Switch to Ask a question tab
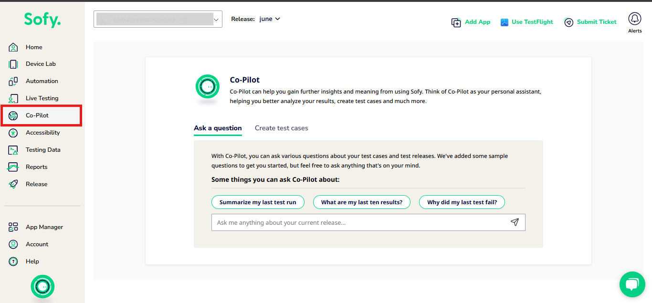The image size is (652, 303). pos(218,128)
